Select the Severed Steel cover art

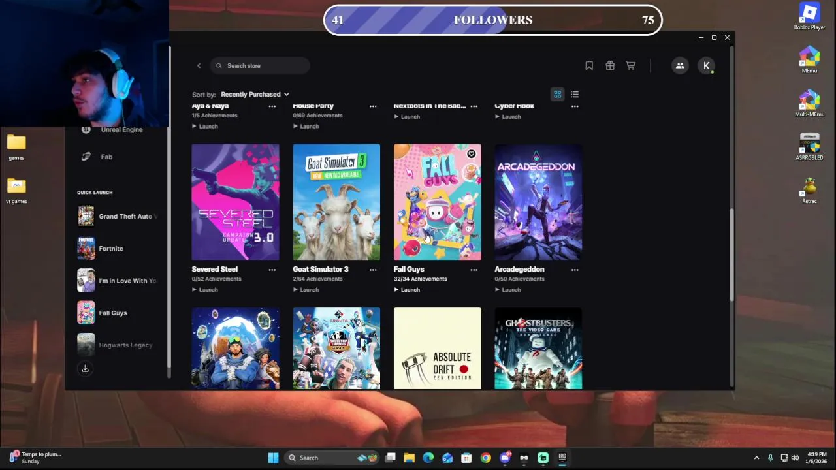point(235,202)
